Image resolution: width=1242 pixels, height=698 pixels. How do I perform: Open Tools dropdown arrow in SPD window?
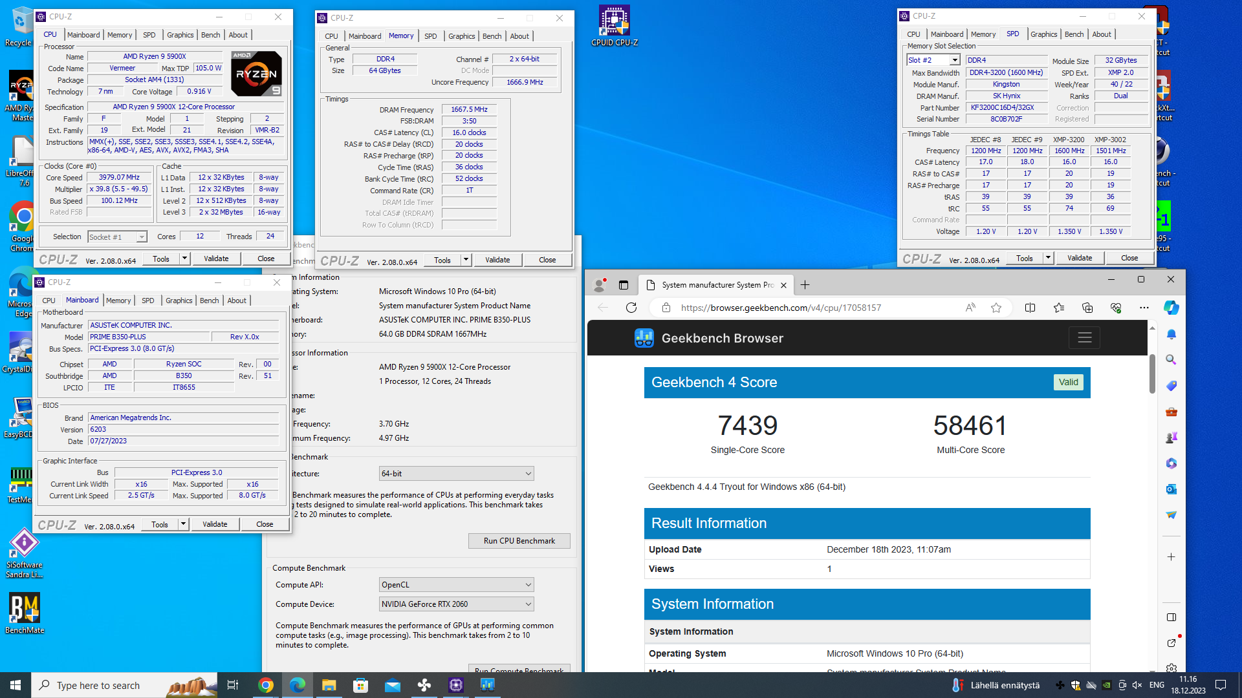[x=1048, y=258]
